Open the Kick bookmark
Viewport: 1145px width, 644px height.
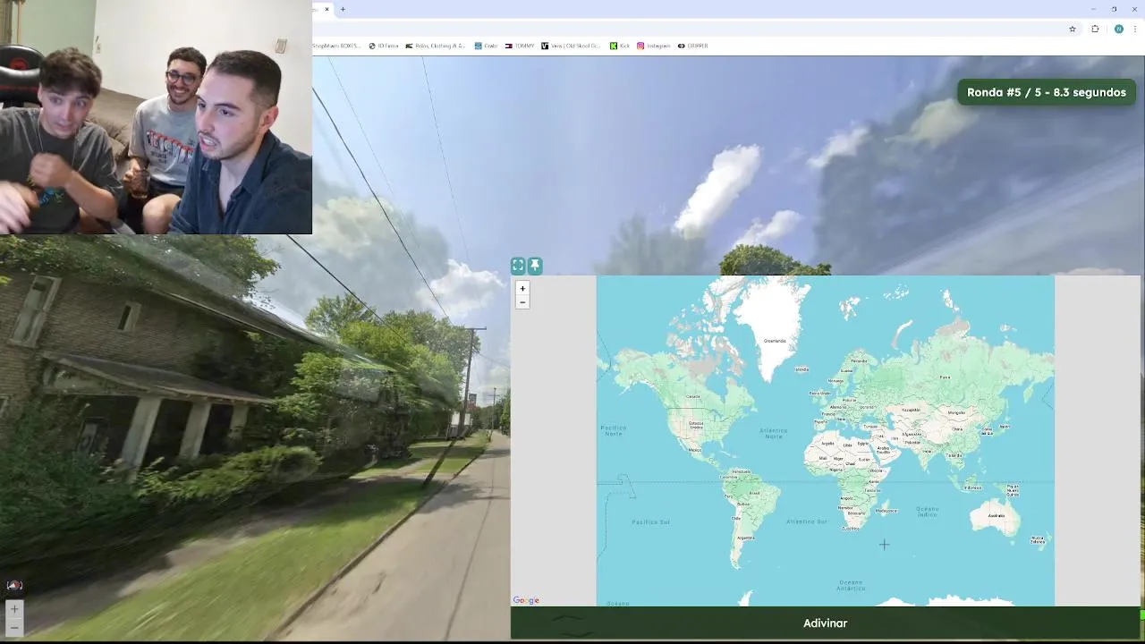[620, 46]
